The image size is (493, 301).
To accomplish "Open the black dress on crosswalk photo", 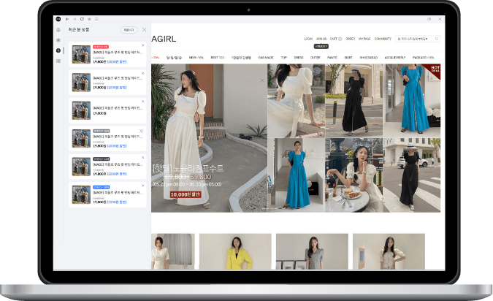I will point(412,175).
